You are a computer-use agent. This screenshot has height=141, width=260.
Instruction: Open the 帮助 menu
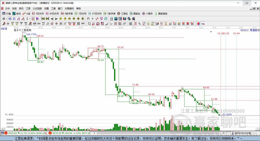point(78,8)
